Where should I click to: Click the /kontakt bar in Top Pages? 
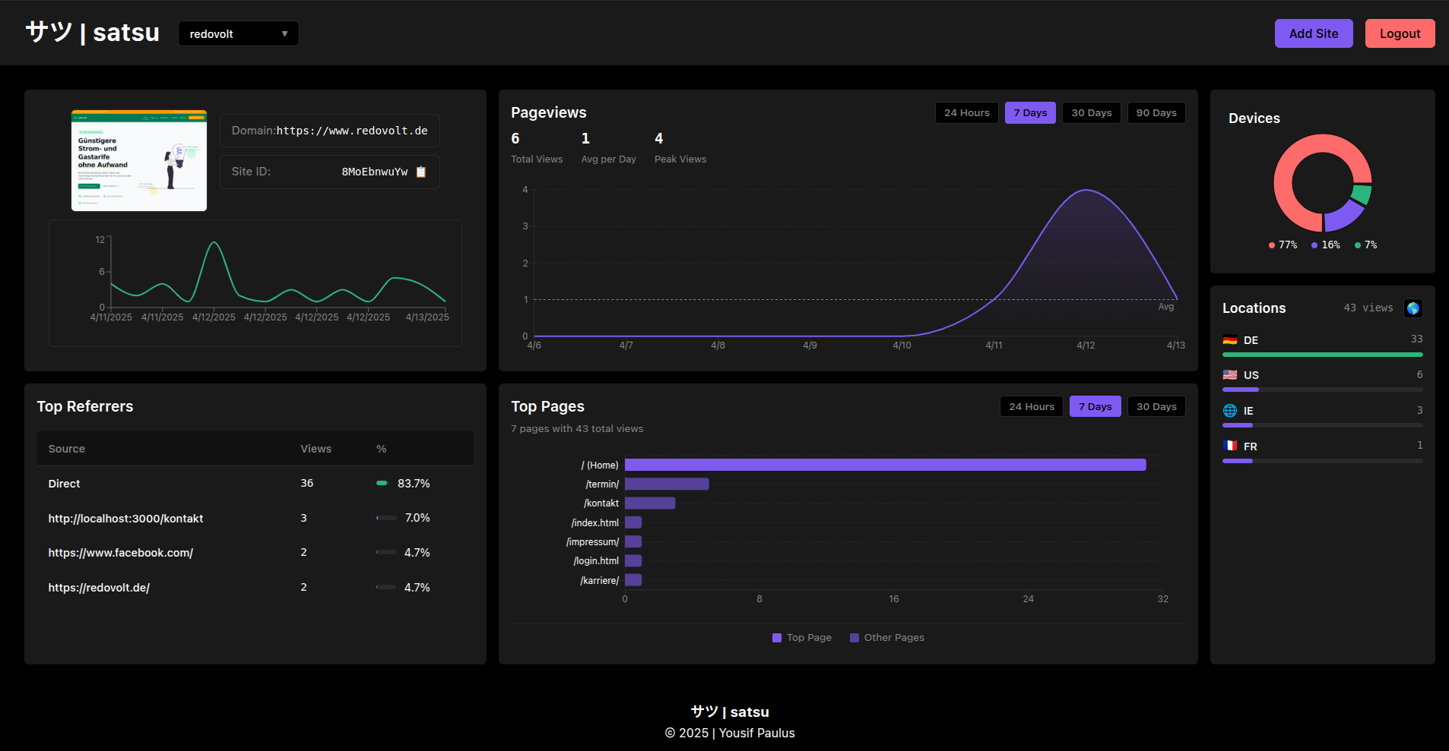pyautogui.click(x=650, y=503)
